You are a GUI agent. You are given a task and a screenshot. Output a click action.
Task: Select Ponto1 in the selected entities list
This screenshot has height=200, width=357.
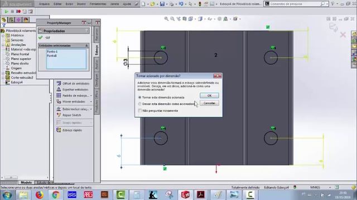[x=52, y=52]
